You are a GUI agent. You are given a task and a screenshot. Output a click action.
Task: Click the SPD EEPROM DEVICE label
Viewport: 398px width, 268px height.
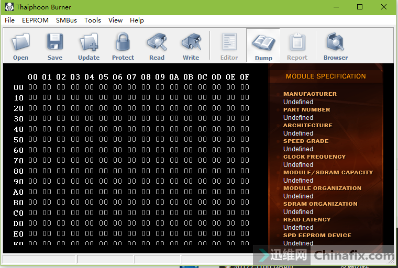pyautogui.click(x=317, y=236)
